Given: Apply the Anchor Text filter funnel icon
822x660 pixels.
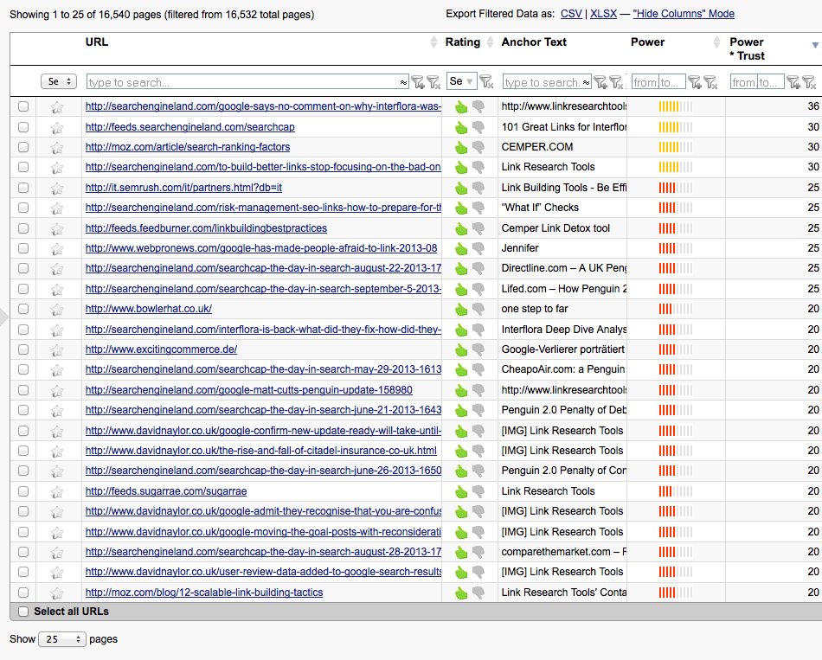Looking at the screenshot, I should pyautogui.click(x=600, y=82).
